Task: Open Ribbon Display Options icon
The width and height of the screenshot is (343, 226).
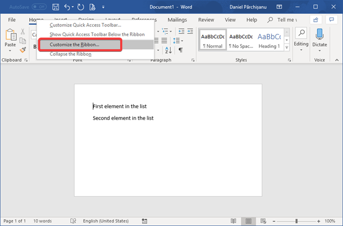Action: coord(279,7)
